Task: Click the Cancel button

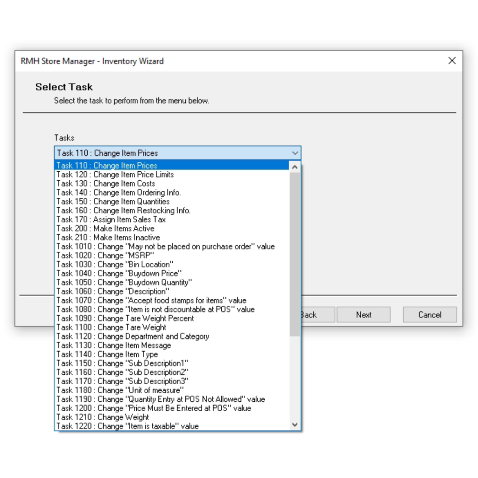Action: point(429,315)
